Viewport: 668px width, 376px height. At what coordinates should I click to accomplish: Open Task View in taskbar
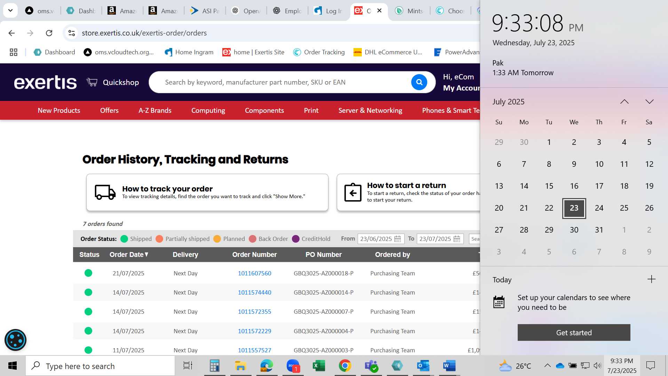coord(188,366)
